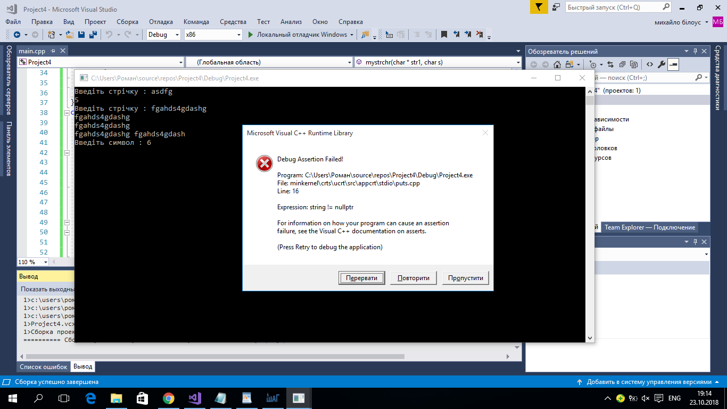Start the local Windows debugger
727x409 pixels.
pos(297,35)
